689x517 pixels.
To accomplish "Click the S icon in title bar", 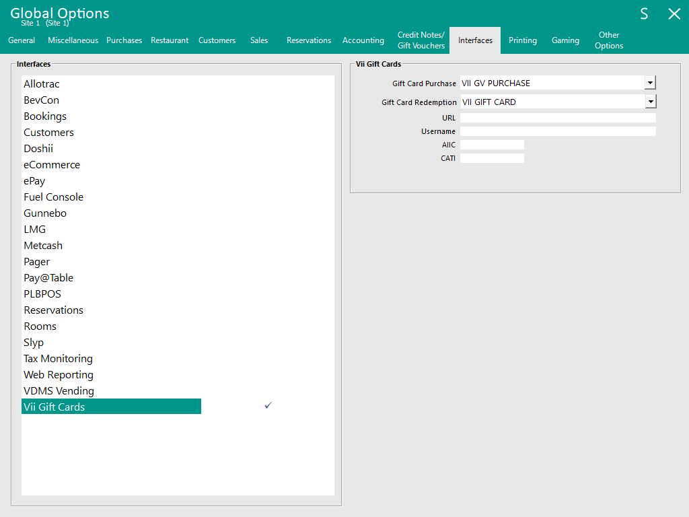I will 644,14.
